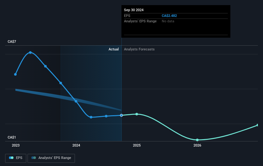Image resolution: width=263 pixels, height=166 pixels.
Task: Select the late-2023 EPS data point
Action: coord(61,83)
